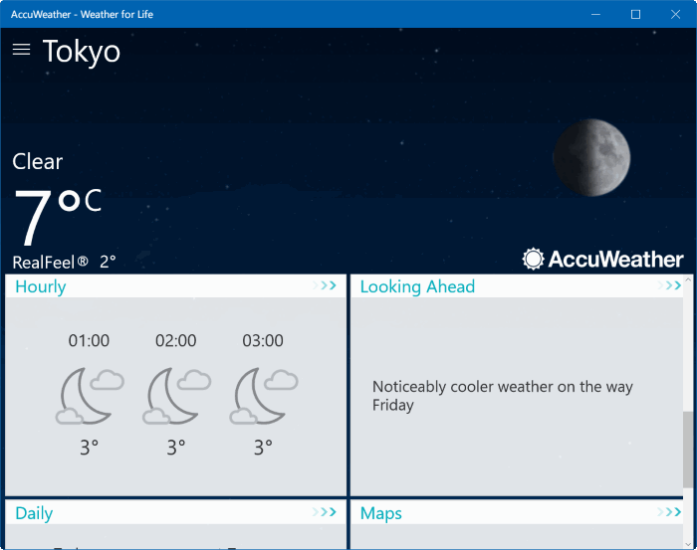Expand the Looking Ahead panel arrows

(669, 285)
